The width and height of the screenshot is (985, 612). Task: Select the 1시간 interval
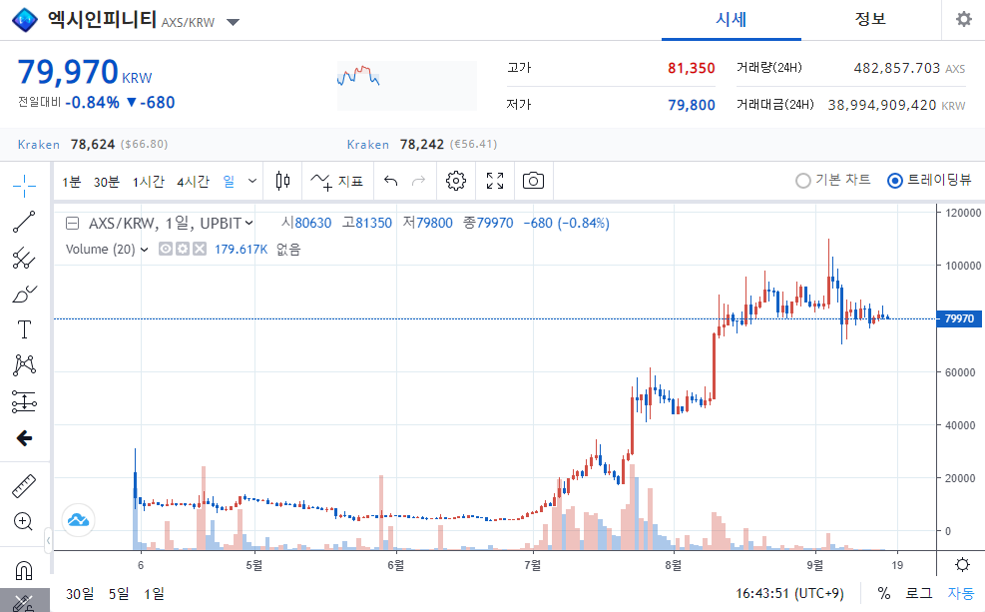click(x=149, y=182)
